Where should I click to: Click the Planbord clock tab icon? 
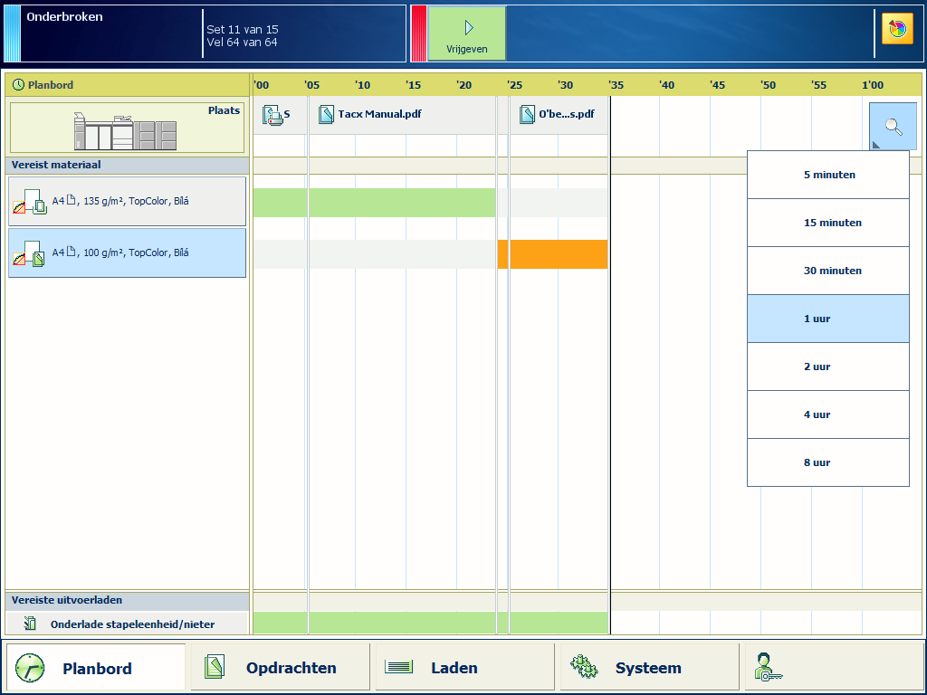tap(30, 669)
